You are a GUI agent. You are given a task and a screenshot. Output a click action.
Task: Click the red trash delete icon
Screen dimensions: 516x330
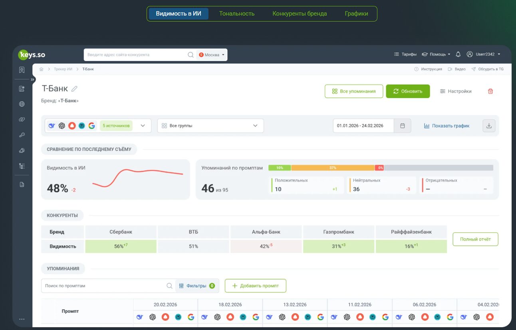click(490, 91)
